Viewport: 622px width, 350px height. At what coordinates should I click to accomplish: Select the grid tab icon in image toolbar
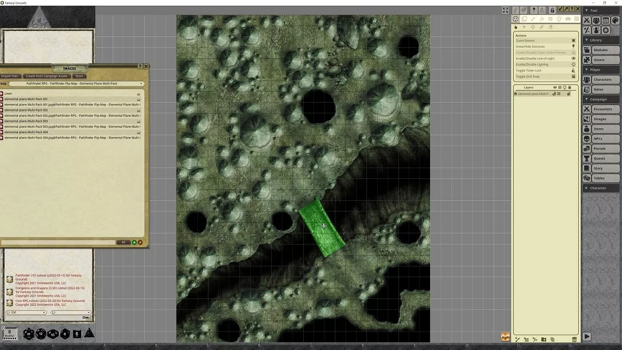point(577,19)
